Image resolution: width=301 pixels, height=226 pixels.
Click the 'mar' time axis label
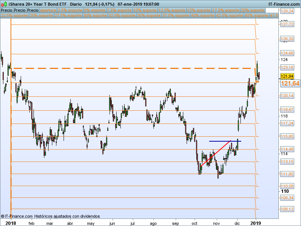[50, 223]
